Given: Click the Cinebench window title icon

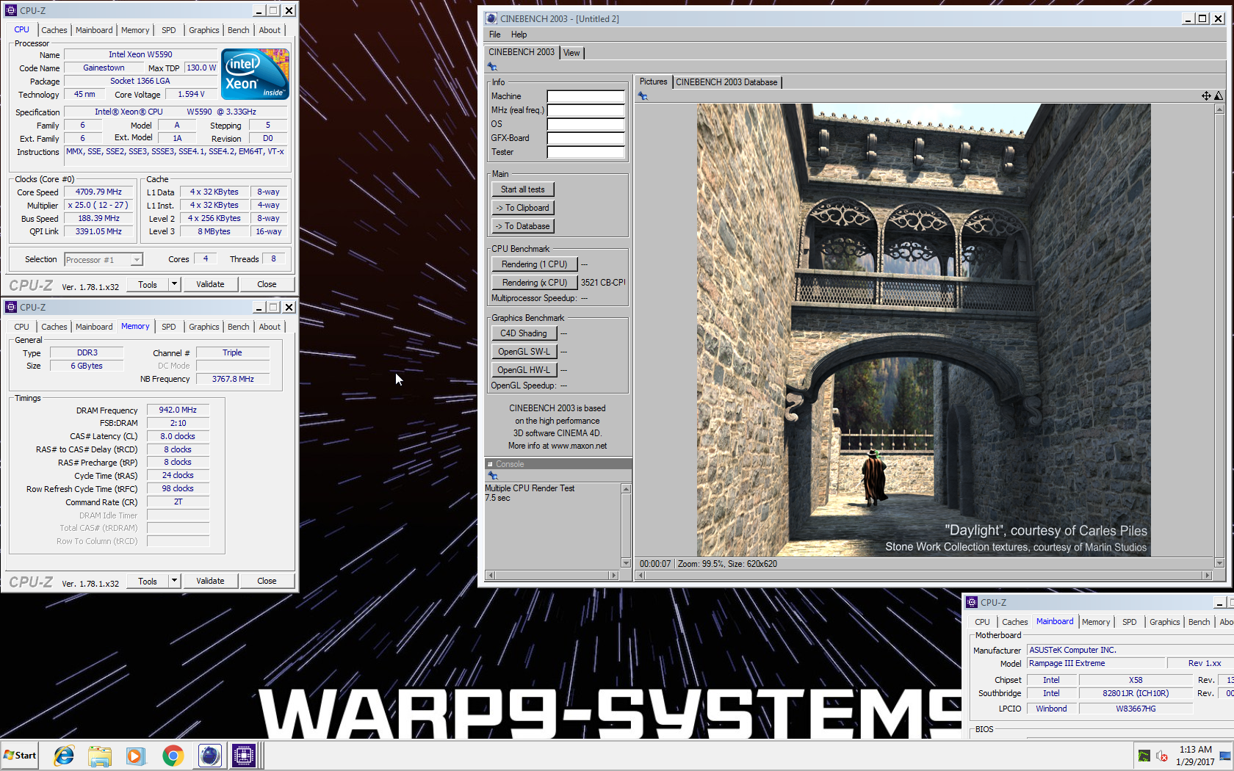Looking at the screenshot, I should tap(491, 18).
